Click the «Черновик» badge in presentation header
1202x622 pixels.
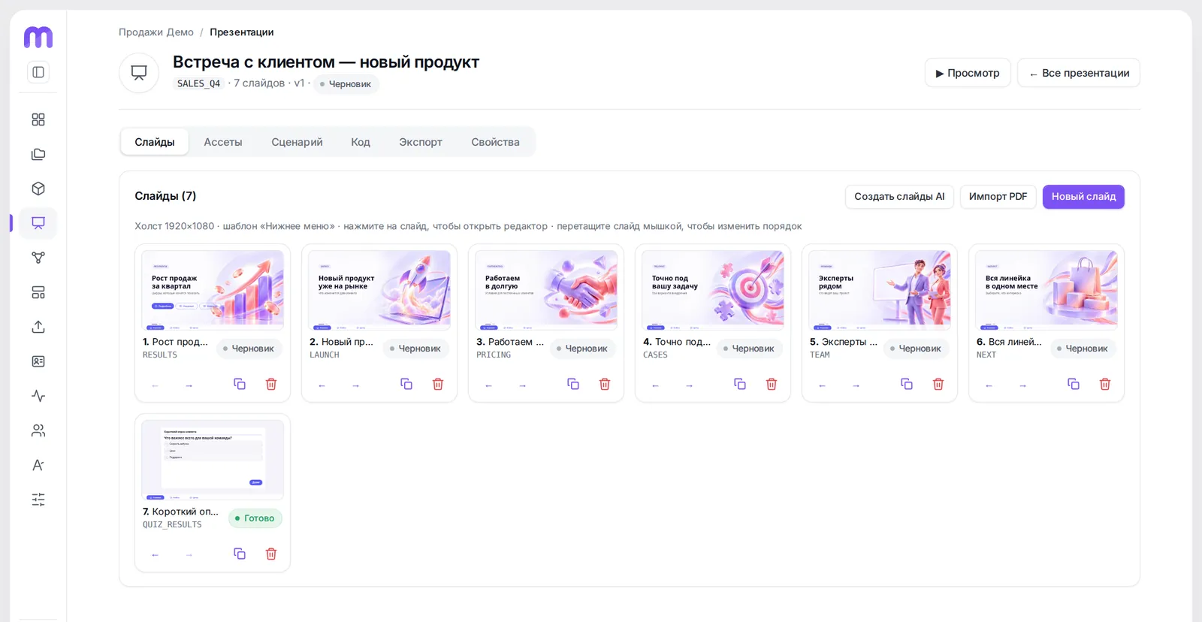pyautogui.click(x=346, y=84)
